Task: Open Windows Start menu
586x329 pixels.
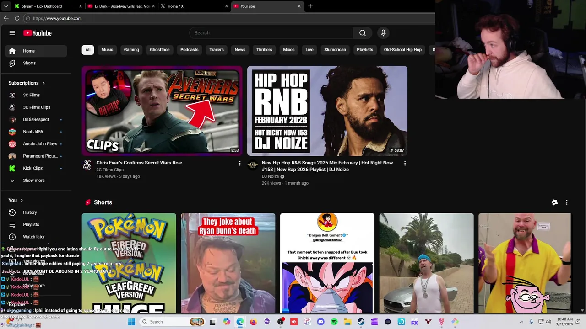Action: tap(131, 322)
